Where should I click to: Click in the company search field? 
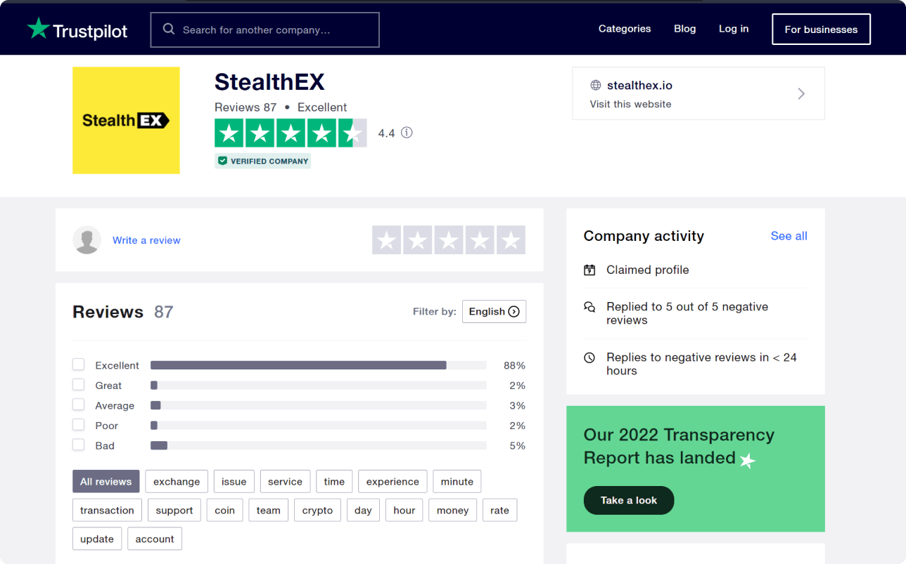tap(265, 29)
